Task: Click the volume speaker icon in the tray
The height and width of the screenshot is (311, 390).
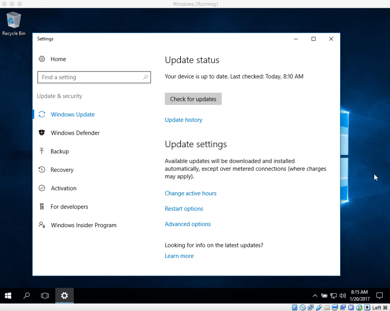Action: (x=343, y=296)
